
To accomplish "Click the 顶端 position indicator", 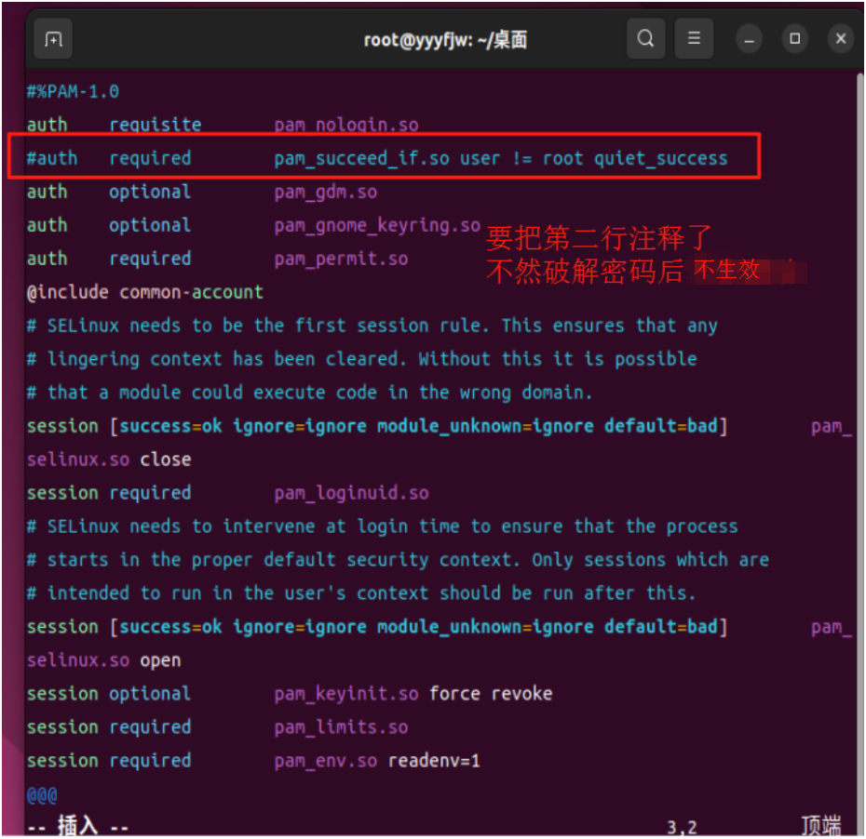I will point(821,826).
